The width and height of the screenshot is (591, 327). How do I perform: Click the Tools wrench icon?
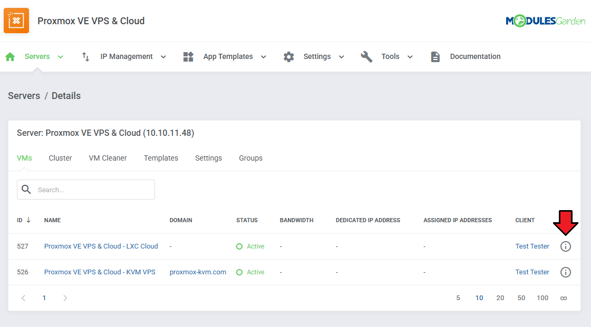click(366, 56)
